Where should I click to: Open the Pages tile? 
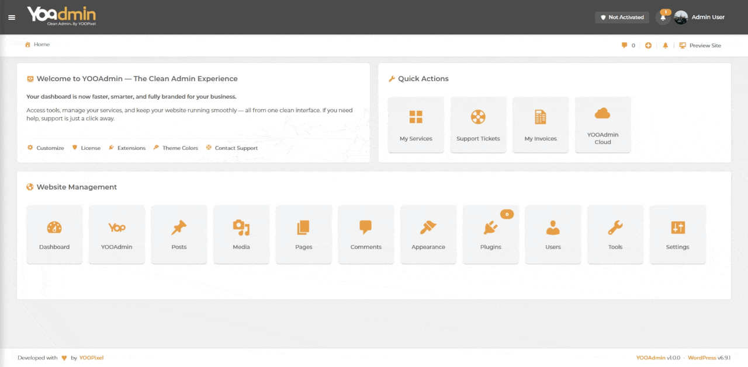[304, 234]
